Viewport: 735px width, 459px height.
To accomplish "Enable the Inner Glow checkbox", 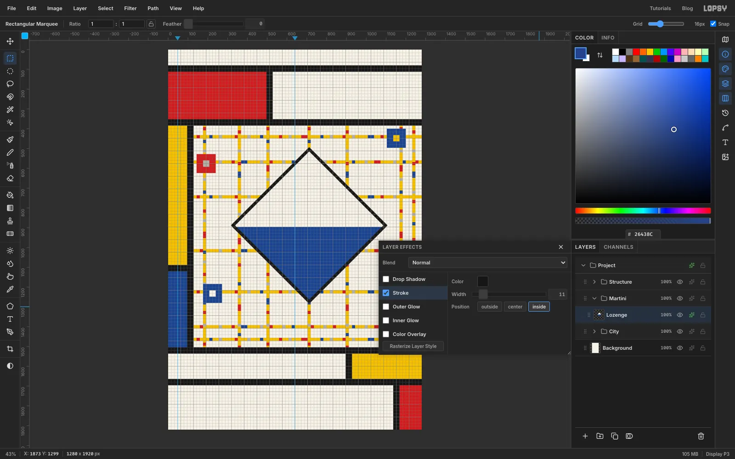I will tap(386, 320).
